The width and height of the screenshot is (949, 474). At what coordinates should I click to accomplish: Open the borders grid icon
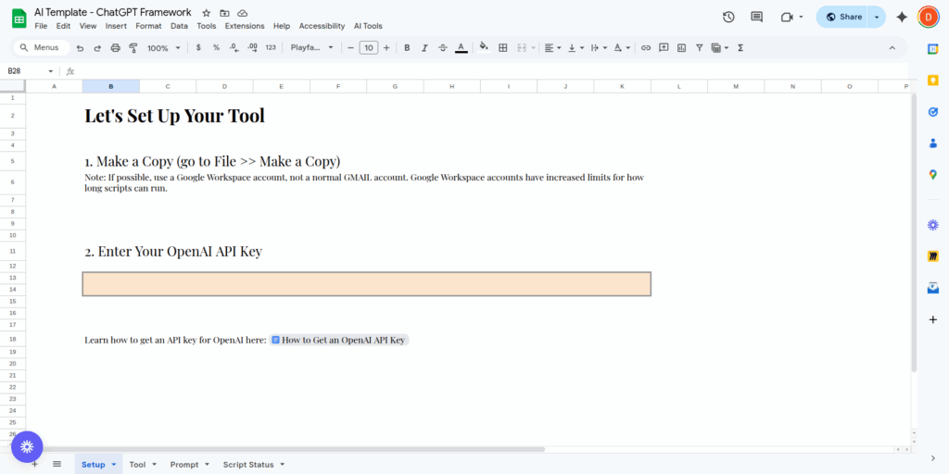(x=502, y=48)
